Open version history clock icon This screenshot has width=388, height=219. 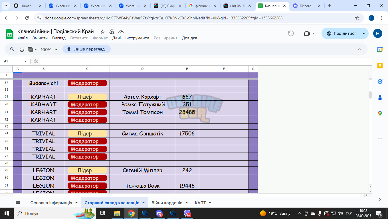(291, 33)
